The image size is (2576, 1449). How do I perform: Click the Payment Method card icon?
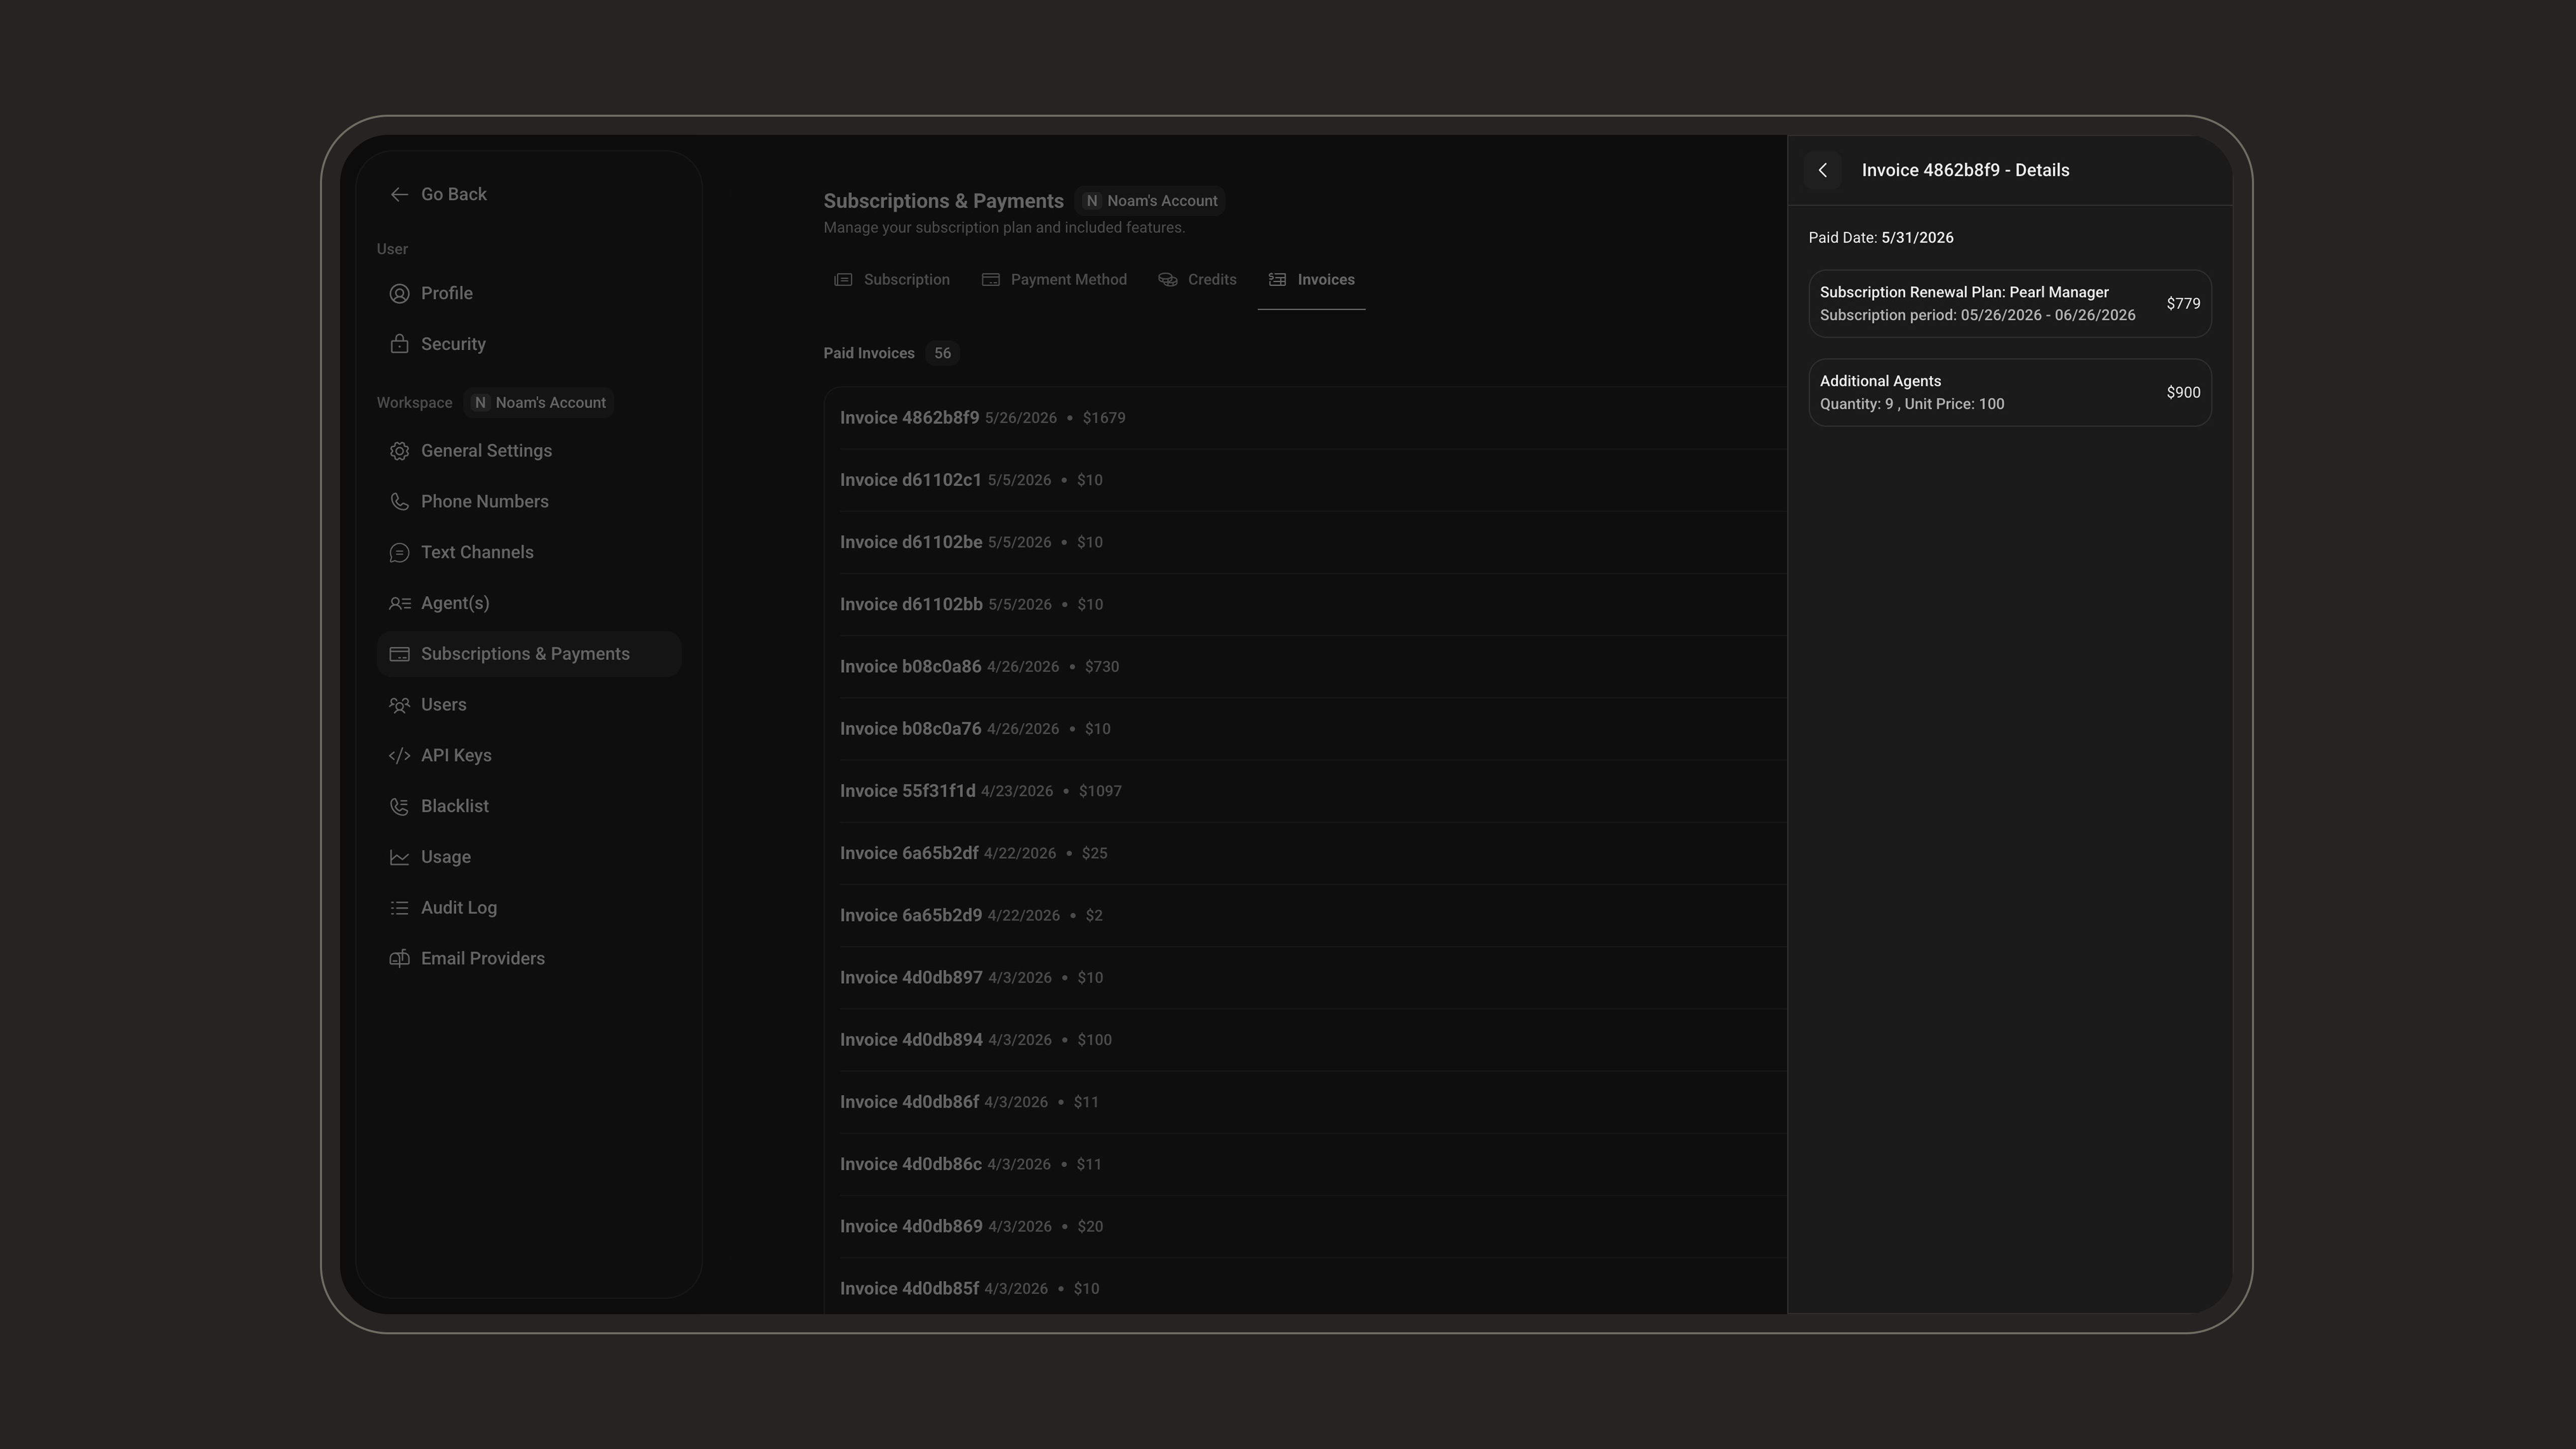pos(990,280)
